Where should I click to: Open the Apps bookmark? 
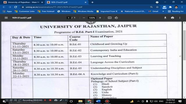[x=7, y=11]
